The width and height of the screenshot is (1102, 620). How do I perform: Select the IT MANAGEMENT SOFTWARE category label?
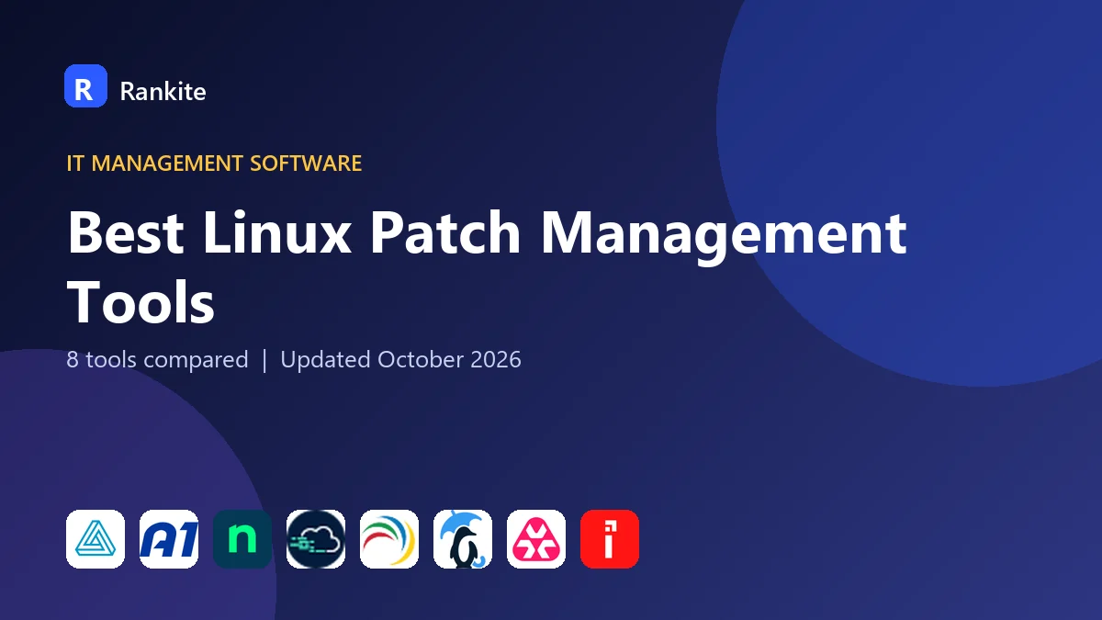click(x=214, y=163)
